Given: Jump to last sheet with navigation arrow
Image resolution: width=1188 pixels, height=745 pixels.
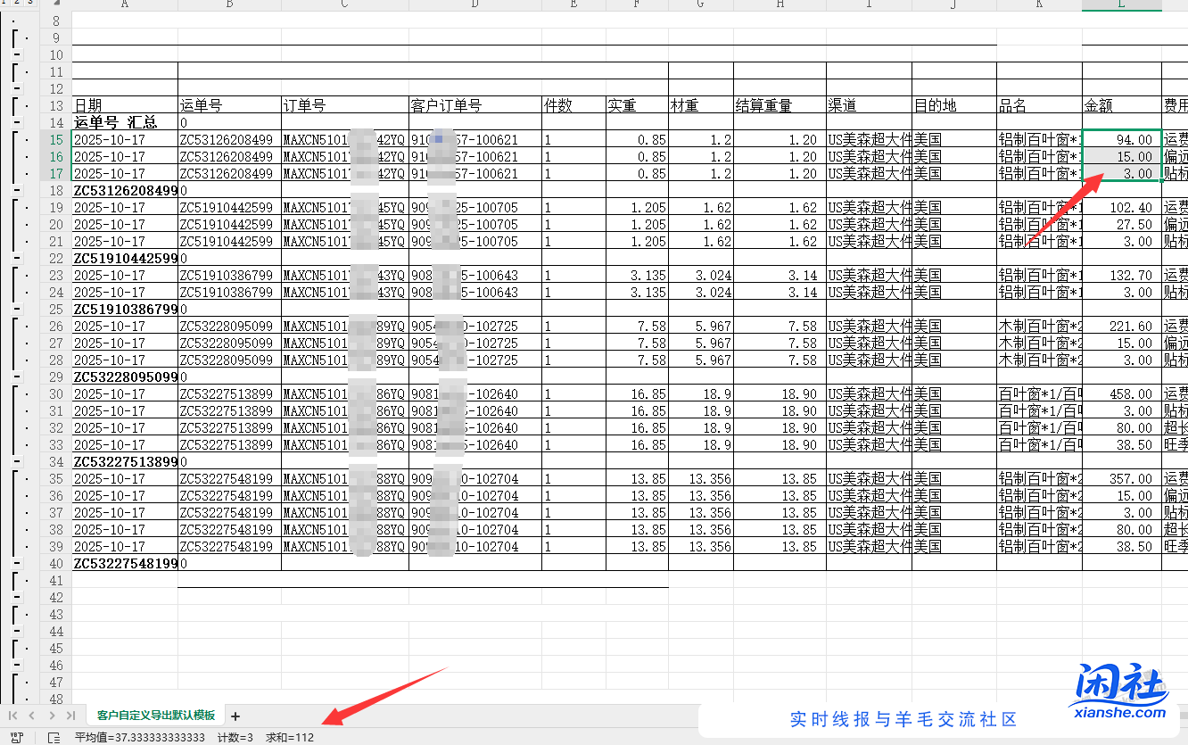Looking at the screenshot, I should (x=70, y=716).
